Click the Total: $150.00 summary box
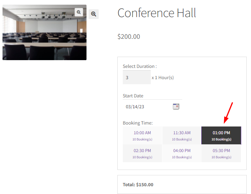The width and height of the screenshot is (251, 194). [181, 184]
